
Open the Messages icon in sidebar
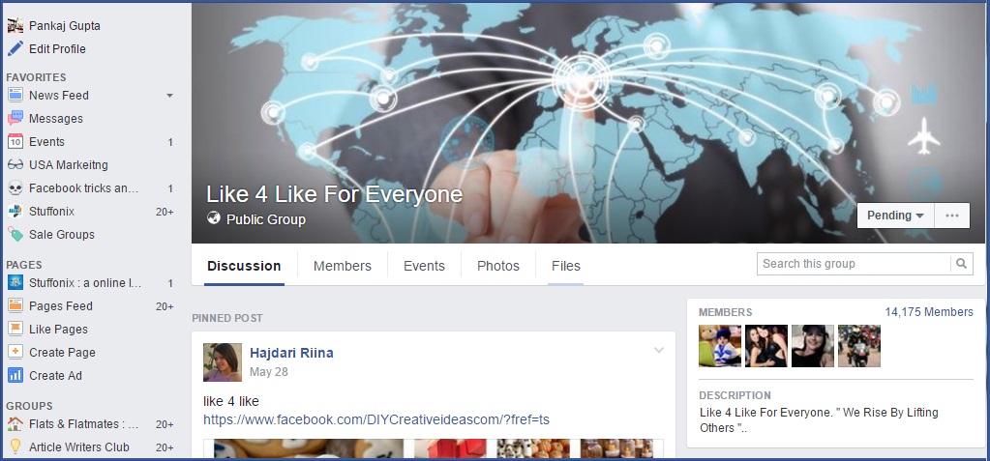[x=15, y=119]
